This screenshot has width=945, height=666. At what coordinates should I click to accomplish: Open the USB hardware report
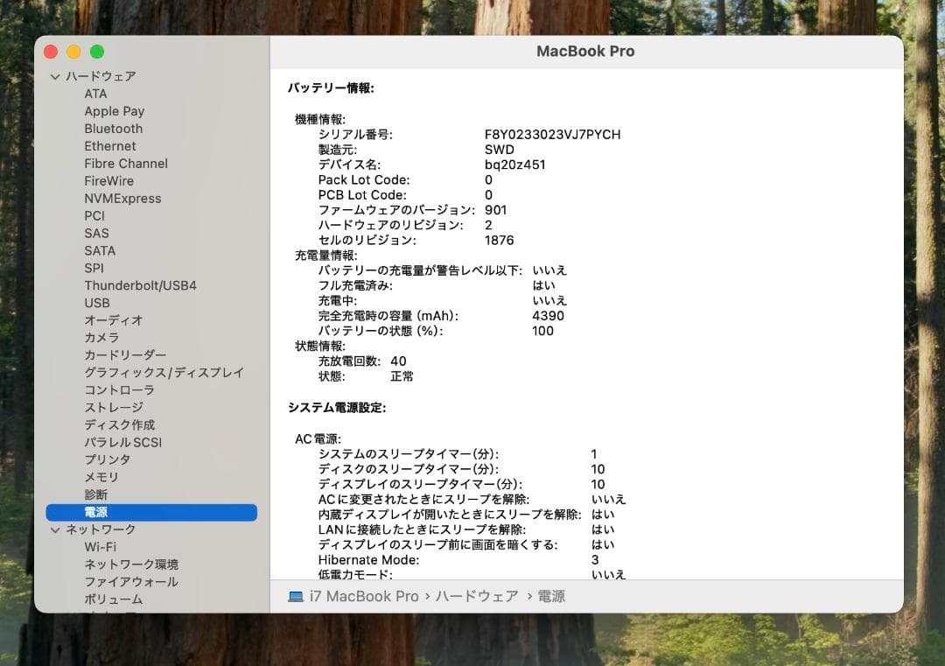[x=96, y=303]
